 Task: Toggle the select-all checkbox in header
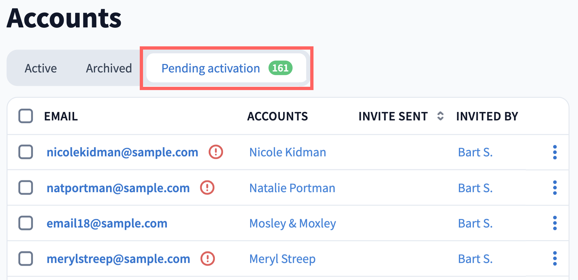[x=26, y=116]
